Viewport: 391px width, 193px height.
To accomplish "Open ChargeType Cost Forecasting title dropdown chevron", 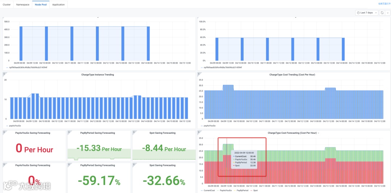I will coord(318,133).
